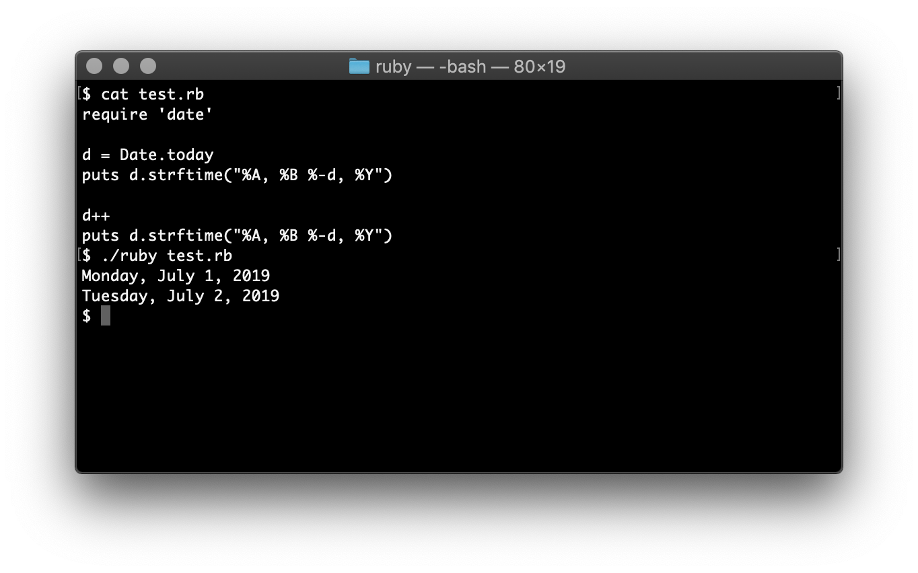
Task: Click the 'd++' line
Action: [96, 215]
